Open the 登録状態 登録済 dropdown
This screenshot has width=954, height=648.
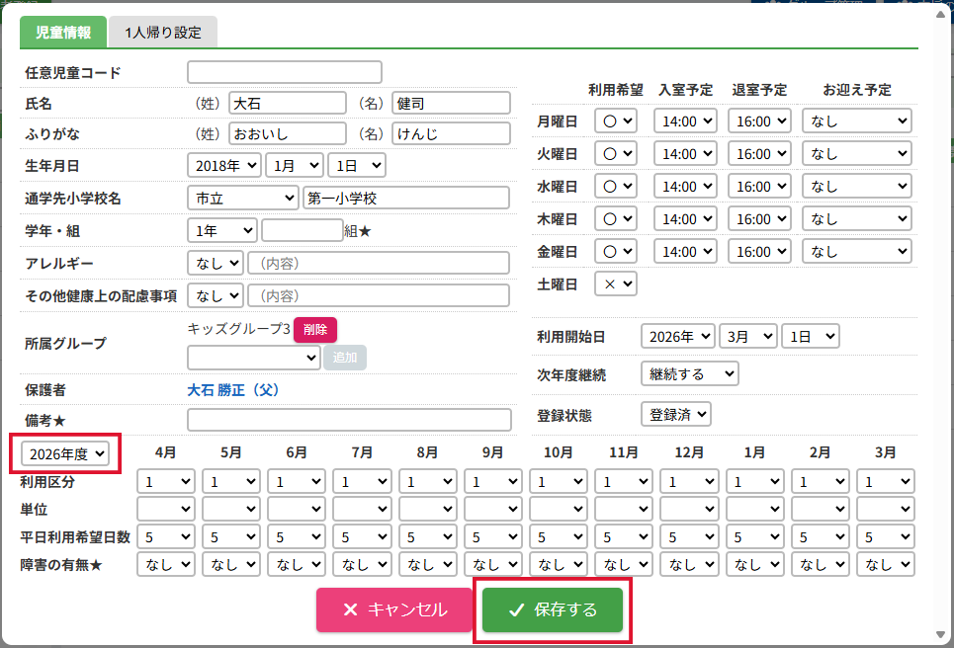(x=676, y=415)
